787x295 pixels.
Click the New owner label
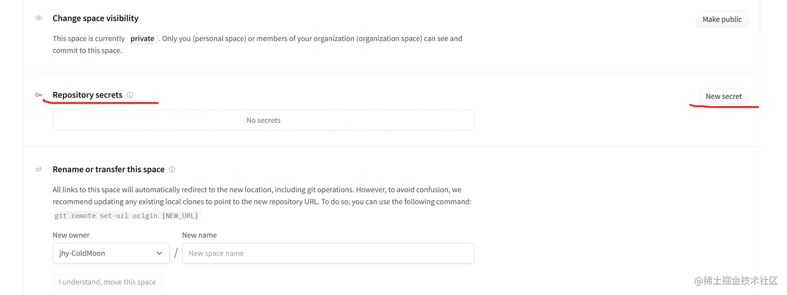71,235
